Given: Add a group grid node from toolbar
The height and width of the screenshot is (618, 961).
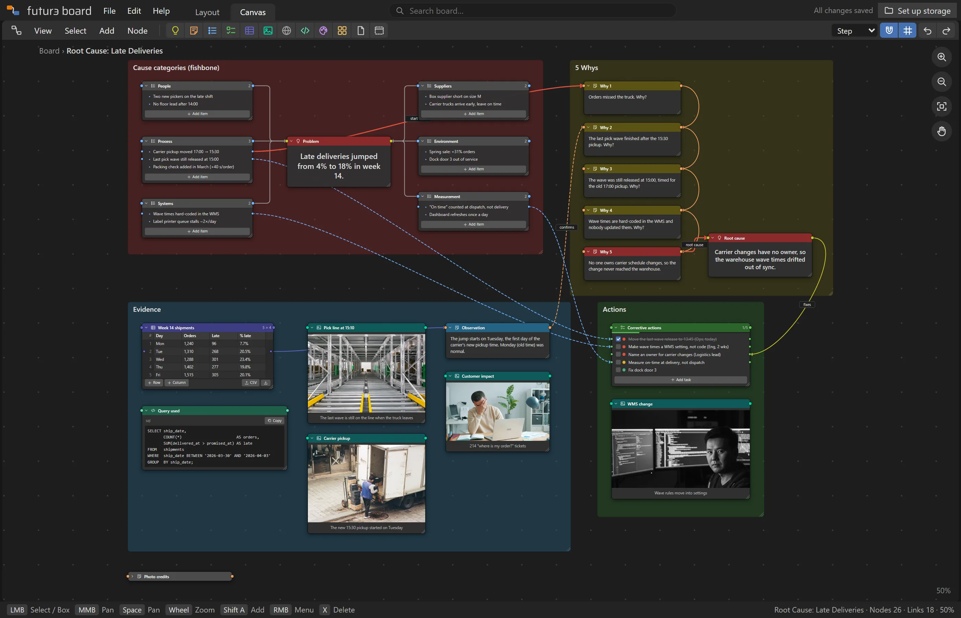Looking at the screenshot, I should pyautogui.click(x=342, y=31).
